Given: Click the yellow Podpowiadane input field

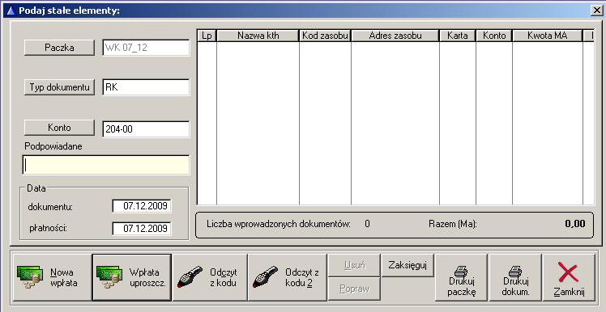Looking at the screenshot, I should (106, 165).
